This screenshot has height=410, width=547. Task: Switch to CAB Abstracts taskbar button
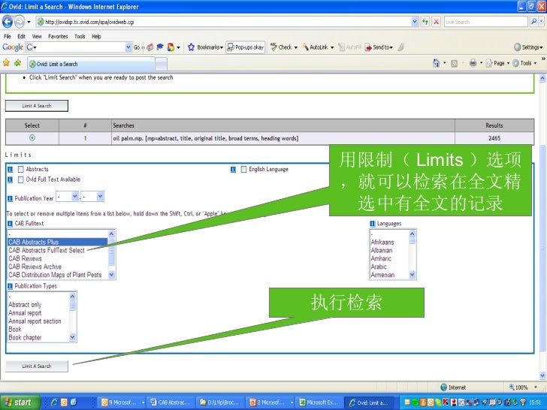point(171,402)
